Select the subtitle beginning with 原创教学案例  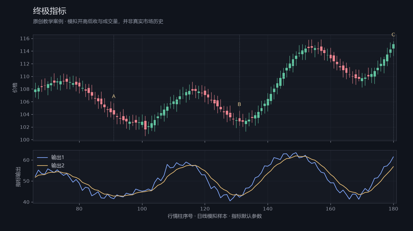point(98,22)
